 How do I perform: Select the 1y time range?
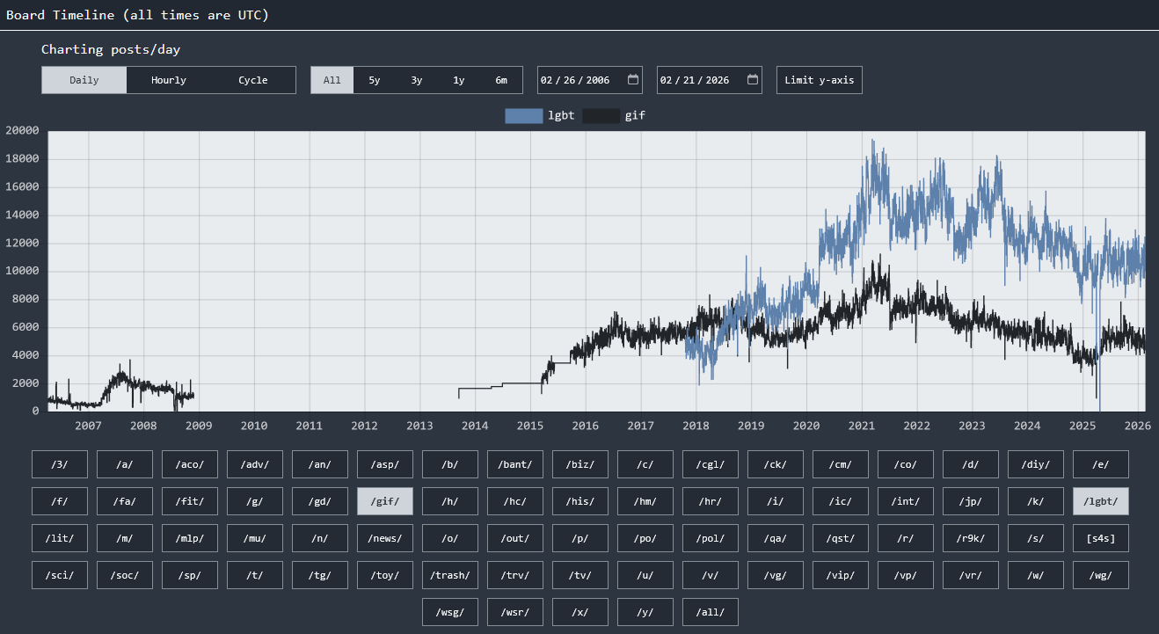(x=459, y=80)
